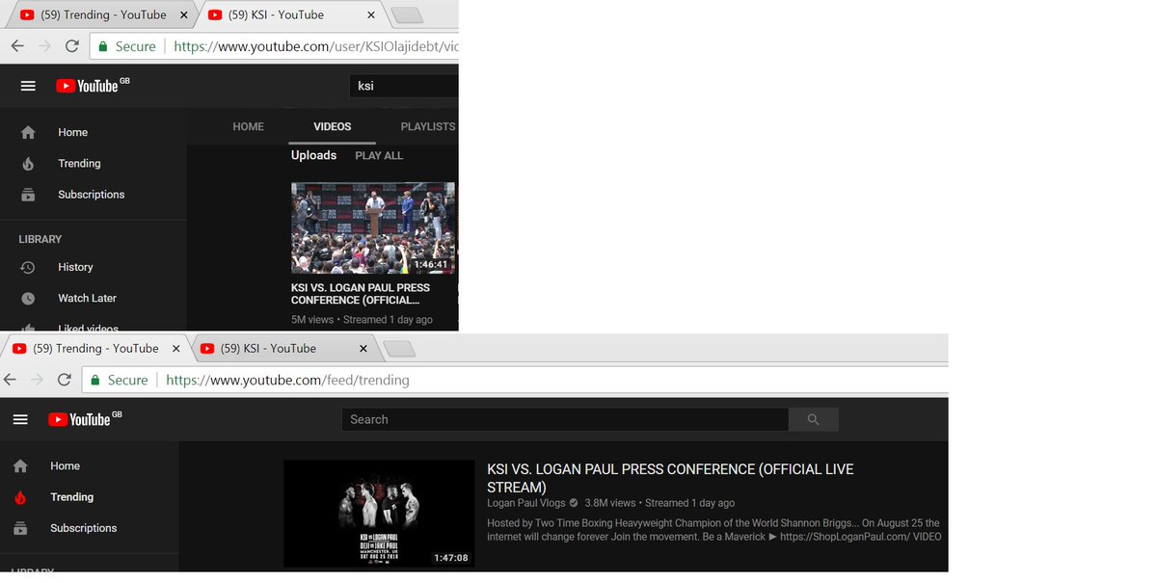Open the 1:46:41 press conference thumbnail

click(x=373, y=228)
